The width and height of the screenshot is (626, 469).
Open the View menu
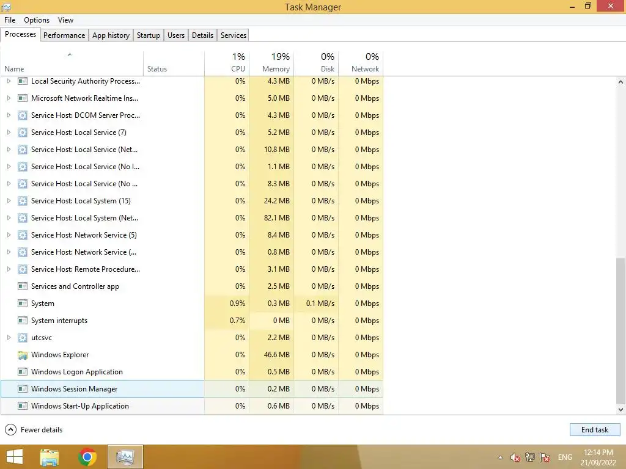click(65, 20)
